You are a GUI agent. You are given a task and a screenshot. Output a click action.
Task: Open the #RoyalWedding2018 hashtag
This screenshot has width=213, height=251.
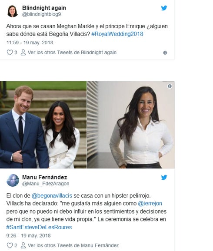117,34
